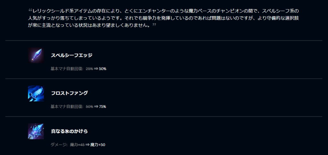The height and width of the screenshot is (155, 328).
Task: Click the arrow before 魔力+50
Action: [87, 144]
